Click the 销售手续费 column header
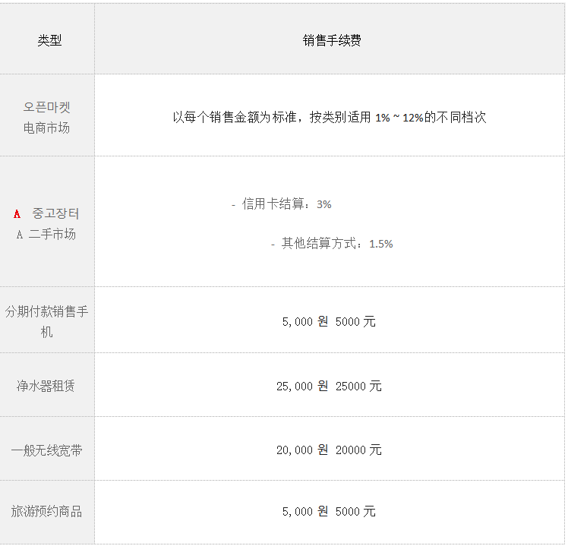 (x=332, y=40)
